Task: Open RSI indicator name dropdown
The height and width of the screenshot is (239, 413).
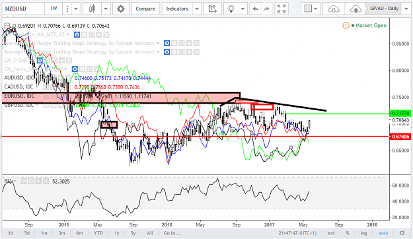Action: click(x=15, y=182)
